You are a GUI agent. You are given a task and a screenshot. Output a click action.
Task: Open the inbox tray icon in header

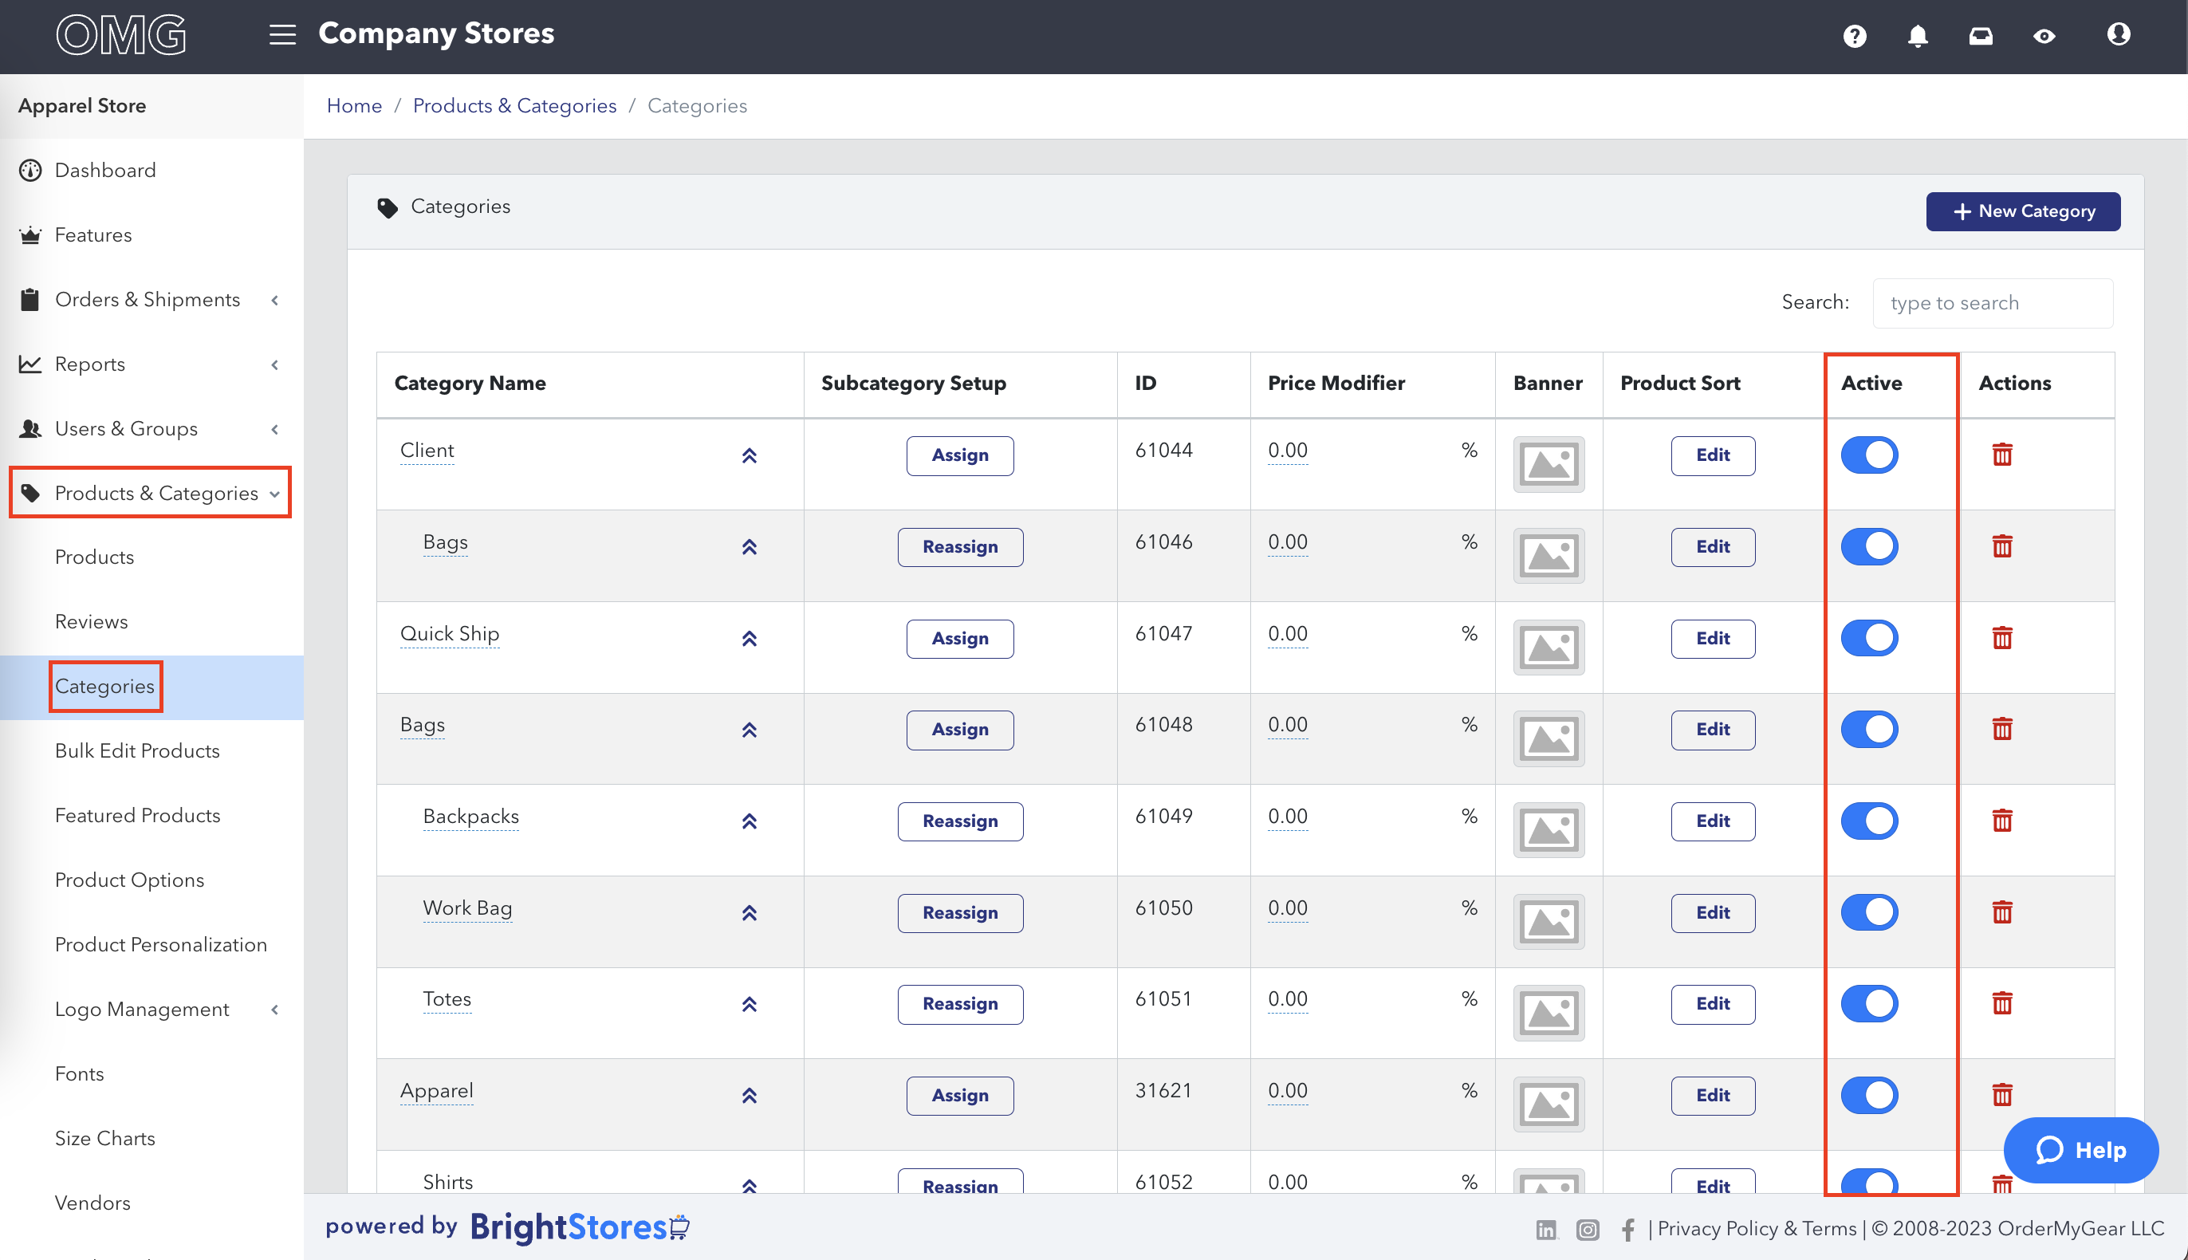click(x=1981, y=35)
